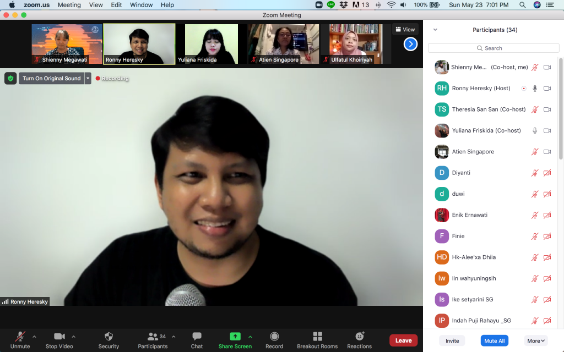This screenshot has width=564, height=352.
Task: Click the red Leave button
Action: tap(403, 340)
